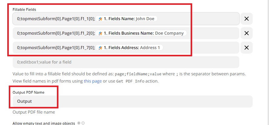Click the Allow empty text and image objects label

[44, 123]
